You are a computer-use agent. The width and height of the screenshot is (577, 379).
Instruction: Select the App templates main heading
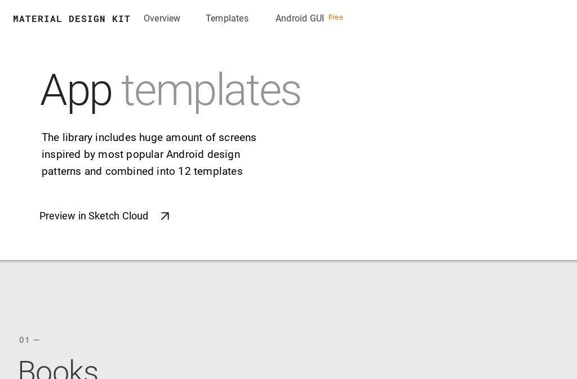click(170, 90)
